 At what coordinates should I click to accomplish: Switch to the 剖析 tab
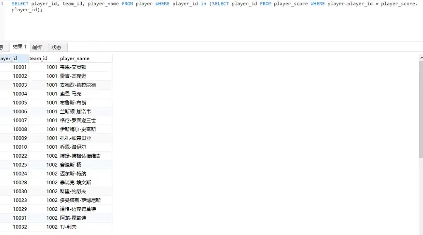(37, 47)
